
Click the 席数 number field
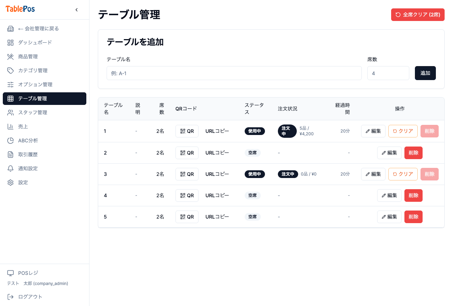click(388, 73)
